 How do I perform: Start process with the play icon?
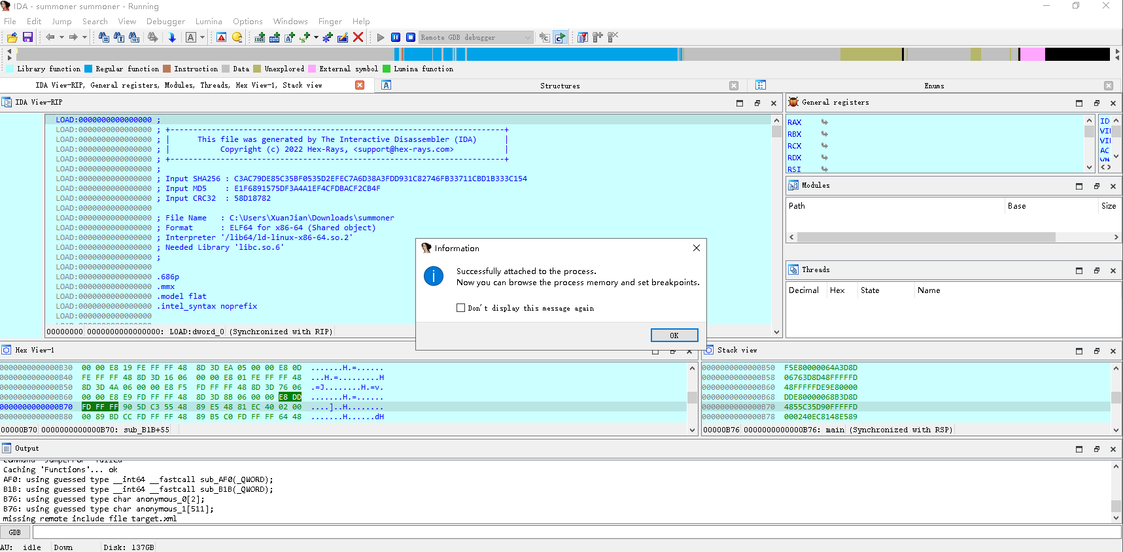(x=381, y=37)
